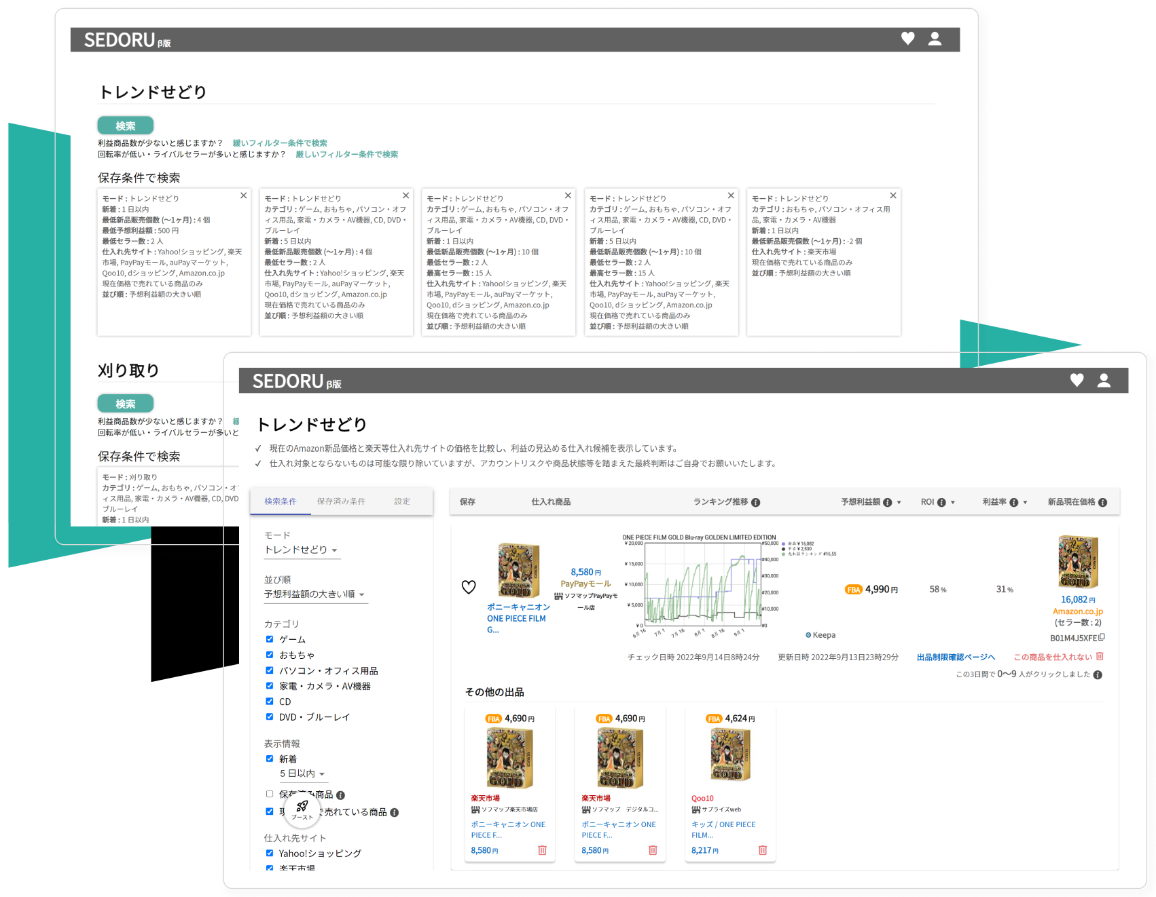Switch to the 保存済み条件 tab
Viewport: 1156px width, 897px height.
[x=341, y=501]
